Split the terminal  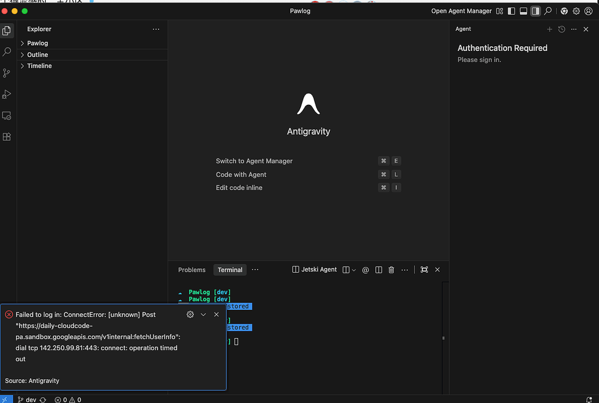tap(378, 270)
